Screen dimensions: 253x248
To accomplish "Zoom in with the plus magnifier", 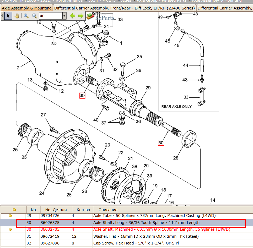I will click(26, 16).
